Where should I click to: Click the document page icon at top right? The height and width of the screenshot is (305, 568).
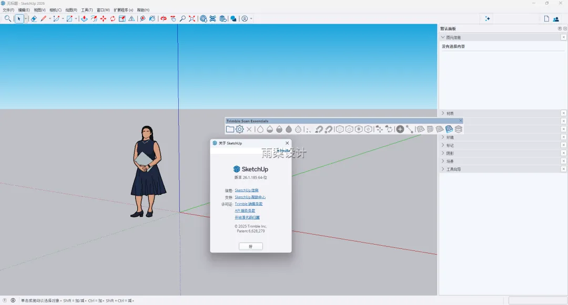(546, 19)
